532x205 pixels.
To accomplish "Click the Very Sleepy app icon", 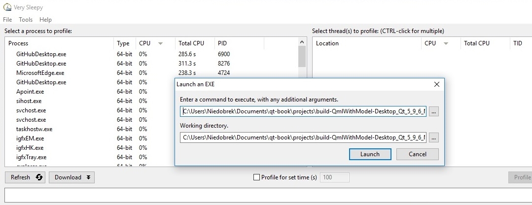I will (x=7, y=7).
